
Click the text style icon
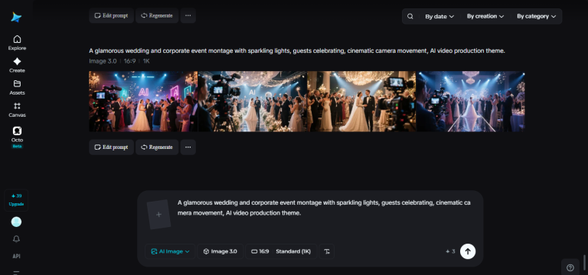pyautogui.click(x=327, y=251)
